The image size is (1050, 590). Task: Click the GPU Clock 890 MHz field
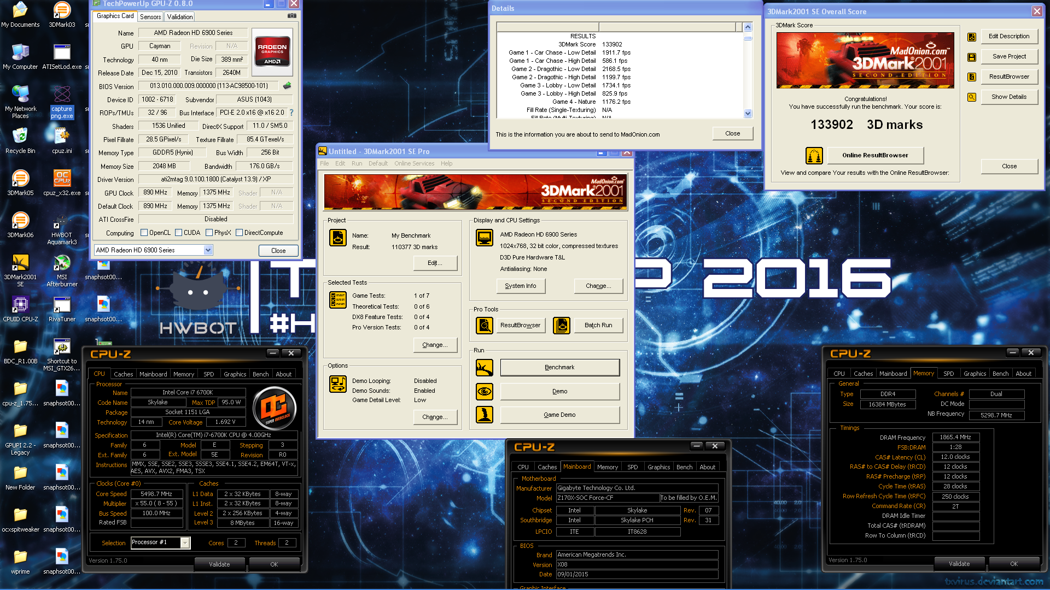point(155,192)
